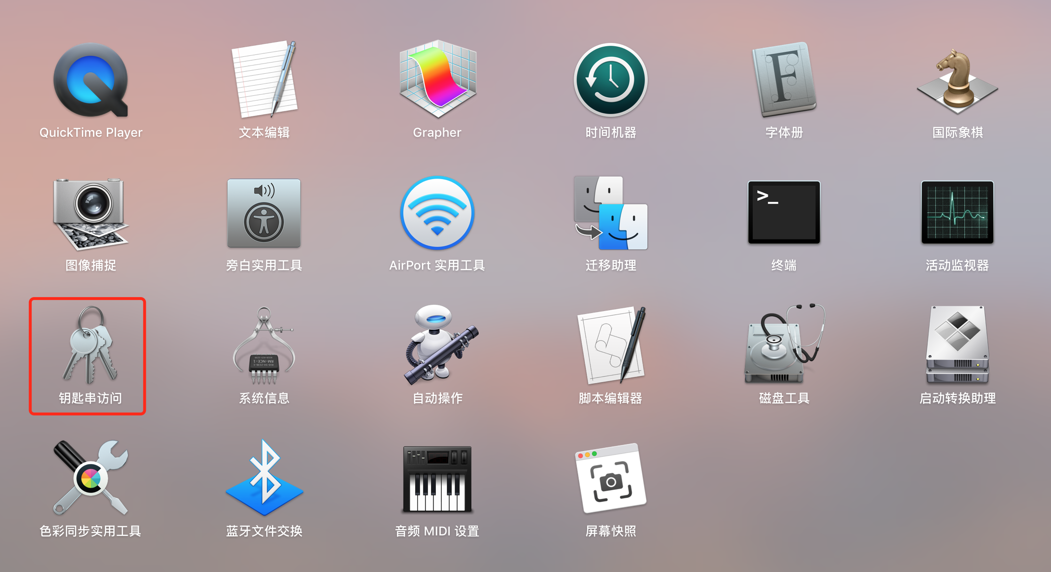Click the 系统信息 System Information icon
This screenshot has height=572, width=1051.
264,346
